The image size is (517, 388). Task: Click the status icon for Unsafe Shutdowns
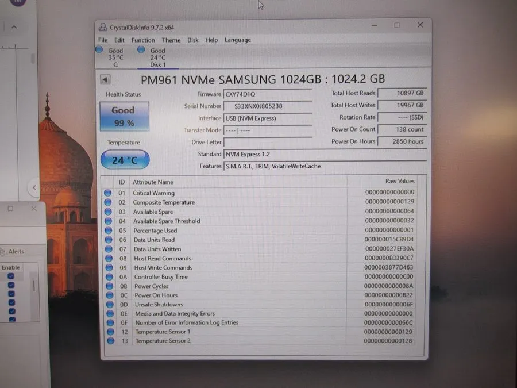click(x=110, y=304)
